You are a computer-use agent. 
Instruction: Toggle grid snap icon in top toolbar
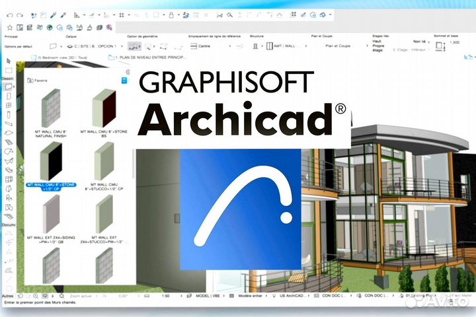click(x=122, y=15)
